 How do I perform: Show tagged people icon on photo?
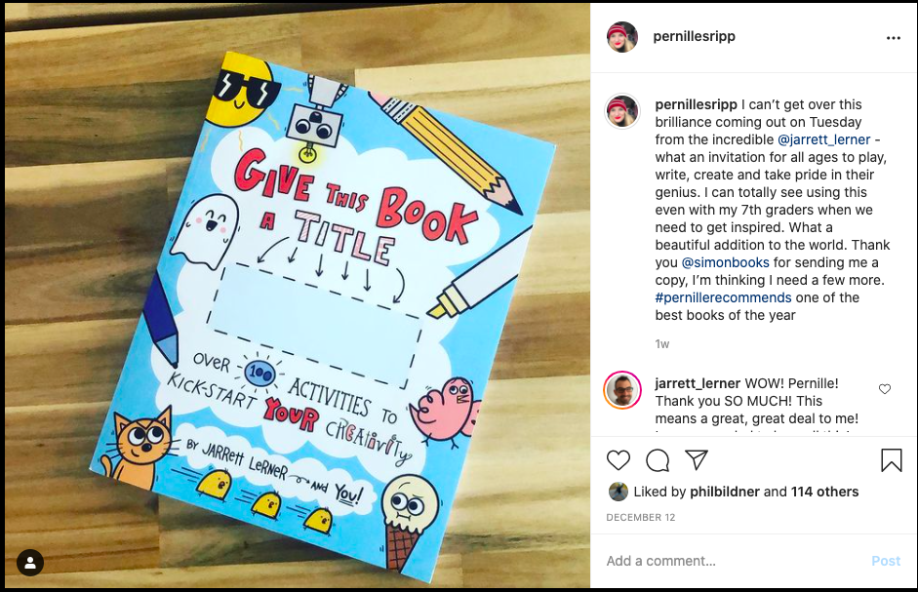point(30,563)
